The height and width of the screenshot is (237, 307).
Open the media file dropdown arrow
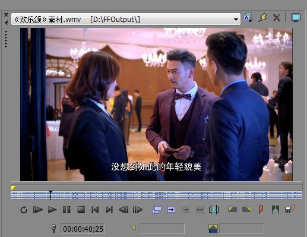click(x=236, y=20)
